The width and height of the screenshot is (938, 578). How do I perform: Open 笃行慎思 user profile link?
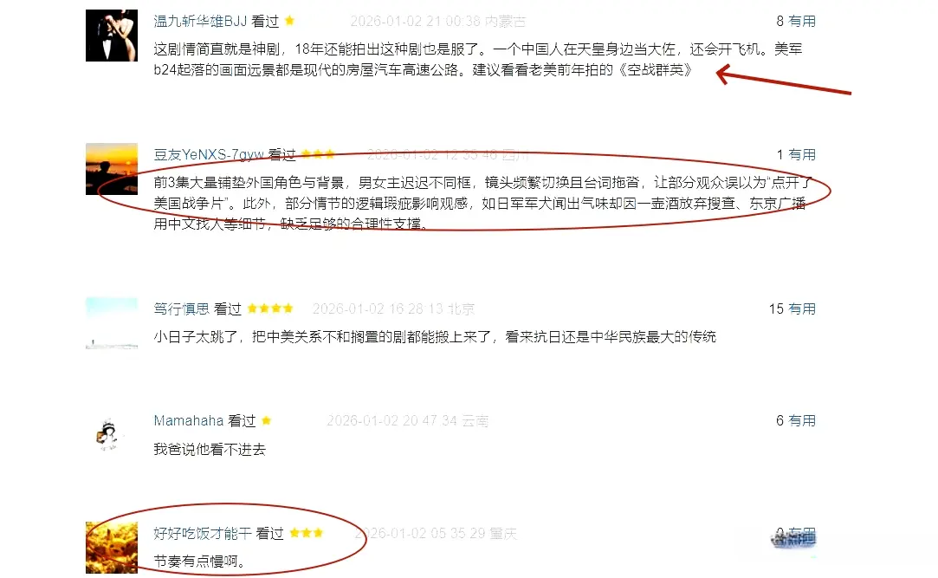tap(181, 308)
